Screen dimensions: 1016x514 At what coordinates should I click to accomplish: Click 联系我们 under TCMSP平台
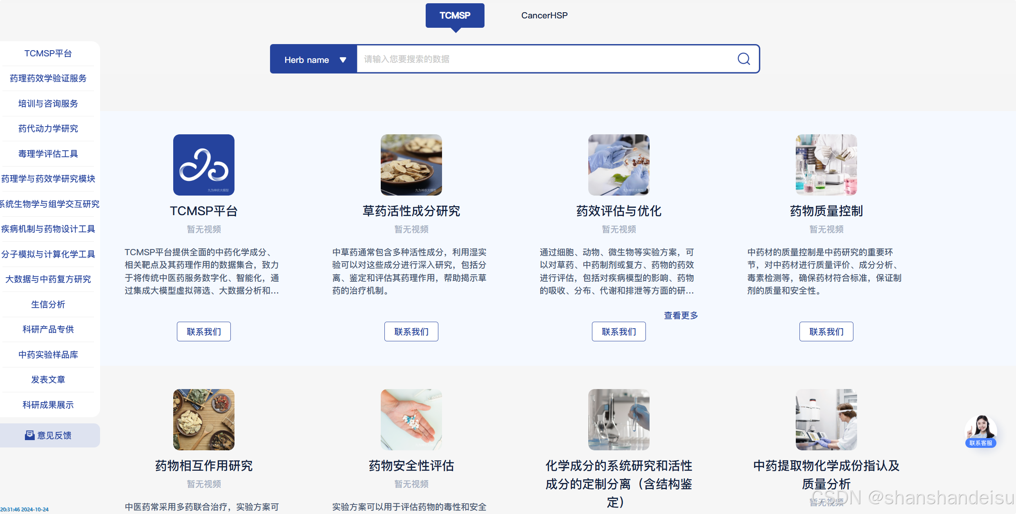pyautogui.click(x=204, y=332)
